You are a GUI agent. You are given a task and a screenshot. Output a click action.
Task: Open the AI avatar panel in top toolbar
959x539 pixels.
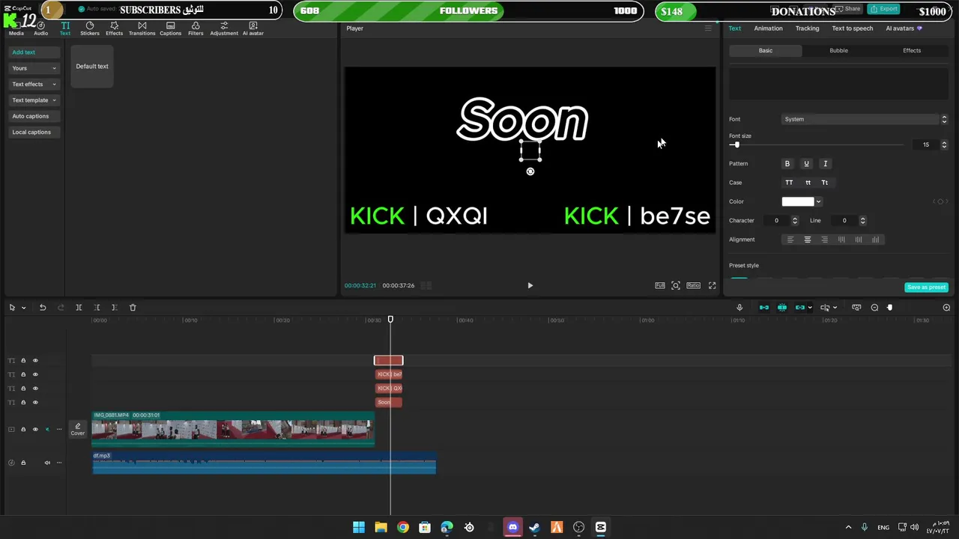click(x=252, y=28)
